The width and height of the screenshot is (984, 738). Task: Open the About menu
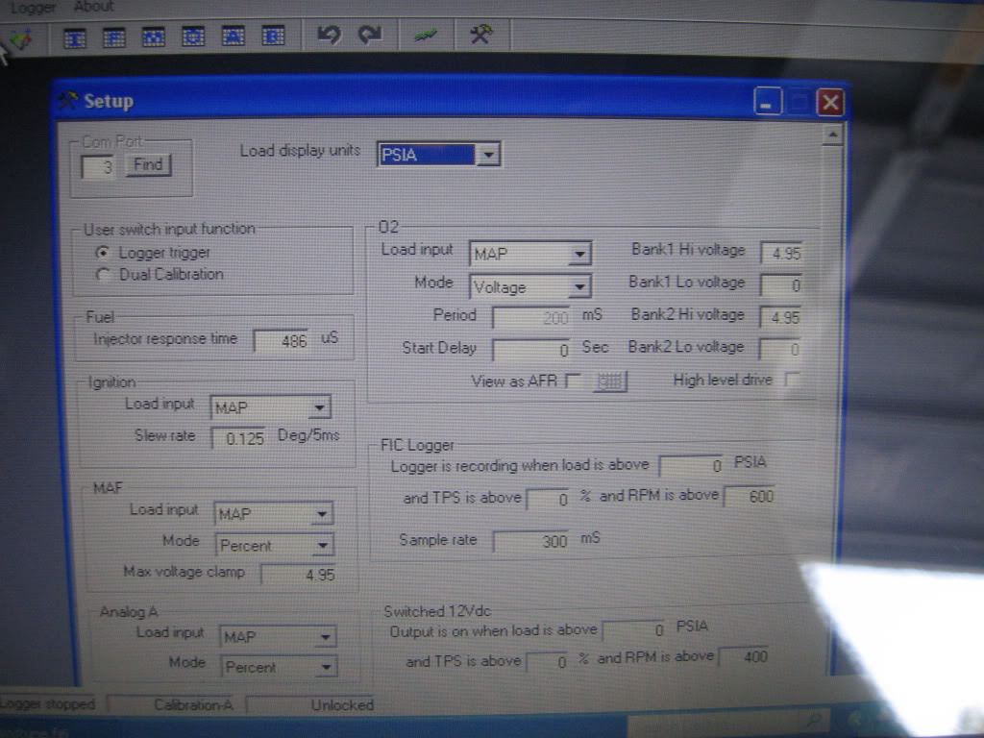[94, 7]
